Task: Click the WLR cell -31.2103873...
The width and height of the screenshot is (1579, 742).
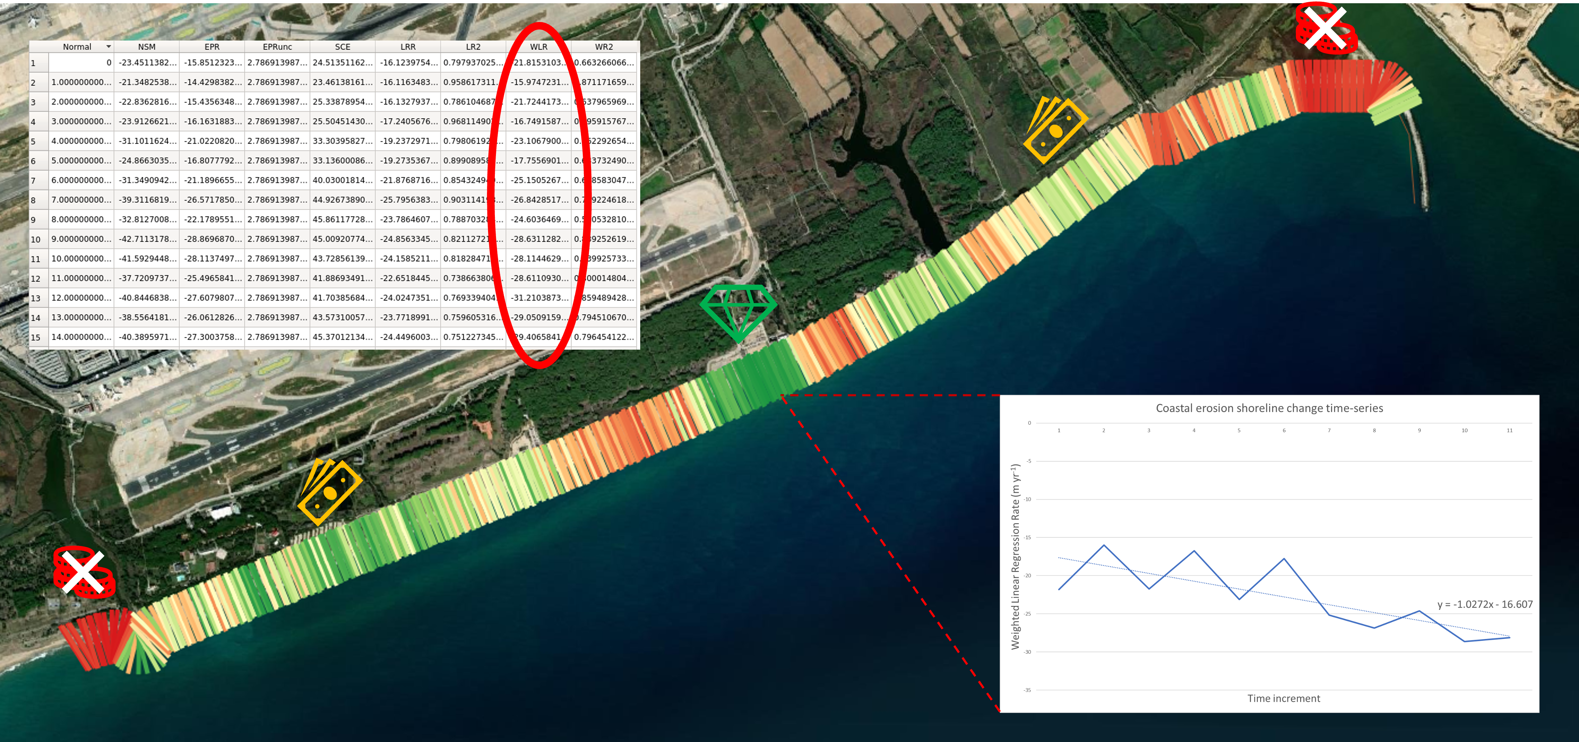Action: click(539, 298)
